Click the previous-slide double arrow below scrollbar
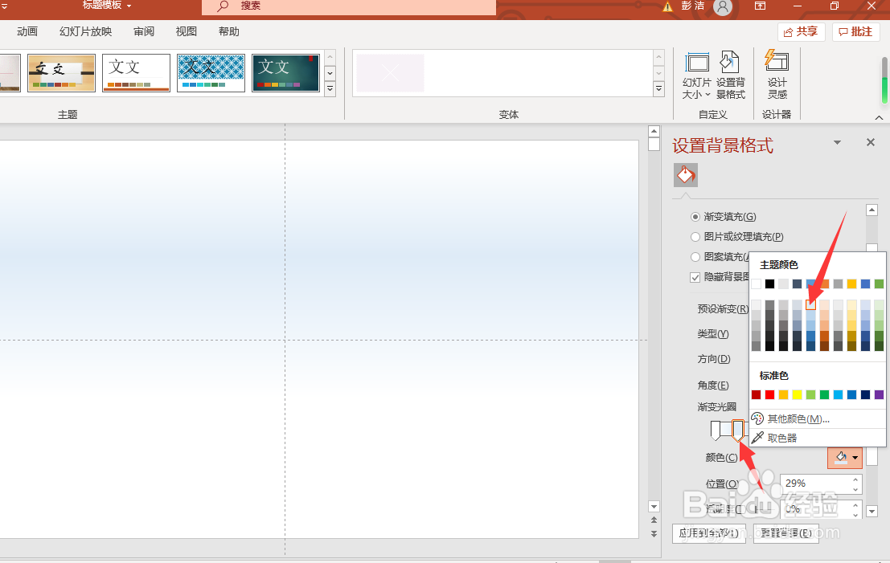This screenshot has width=890, height=563. coord(654,520)
